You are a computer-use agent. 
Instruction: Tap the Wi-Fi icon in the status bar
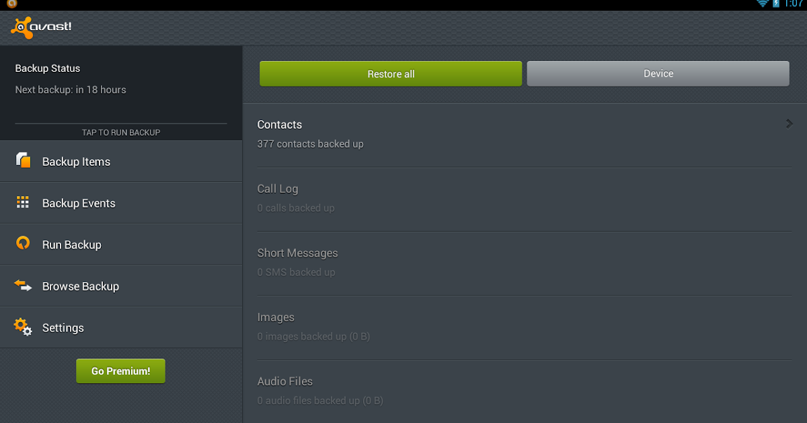(x=765, y=5)
